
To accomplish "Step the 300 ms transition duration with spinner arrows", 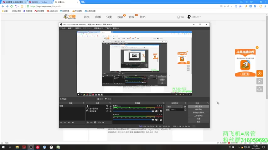I will tap(185, 110).
